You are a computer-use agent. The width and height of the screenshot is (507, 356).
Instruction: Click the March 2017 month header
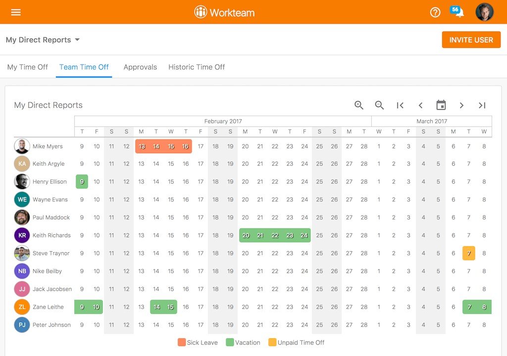click(432, 121)
